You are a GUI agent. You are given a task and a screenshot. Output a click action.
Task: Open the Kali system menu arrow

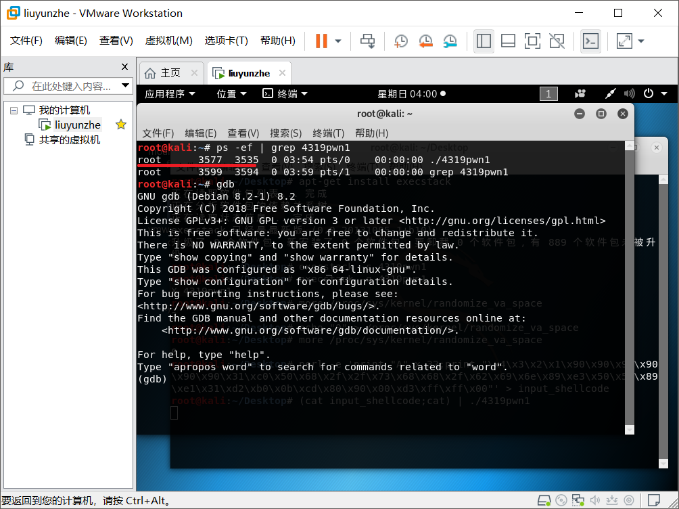click(664, 93)
